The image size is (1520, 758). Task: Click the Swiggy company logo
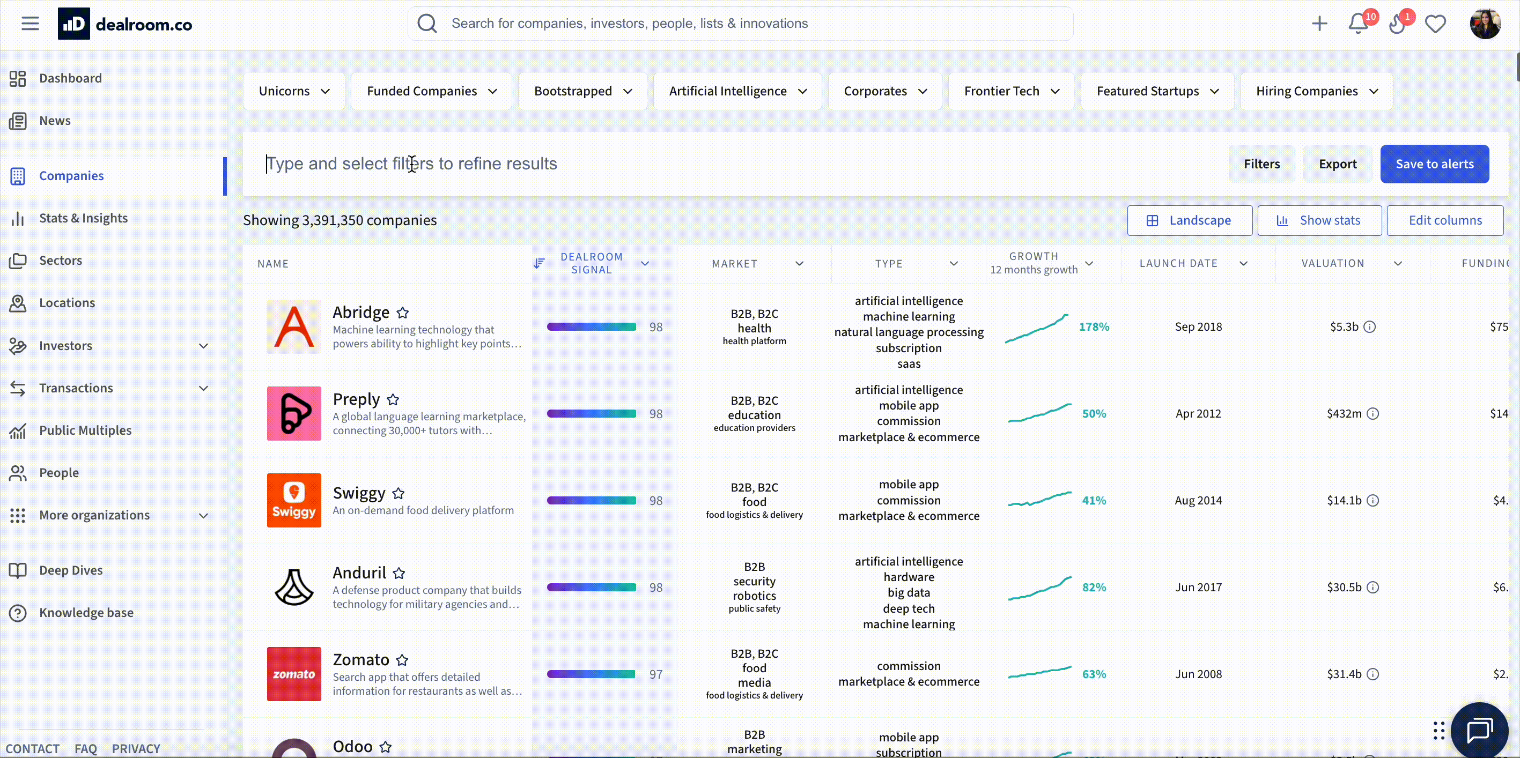[x=294, y=500]
